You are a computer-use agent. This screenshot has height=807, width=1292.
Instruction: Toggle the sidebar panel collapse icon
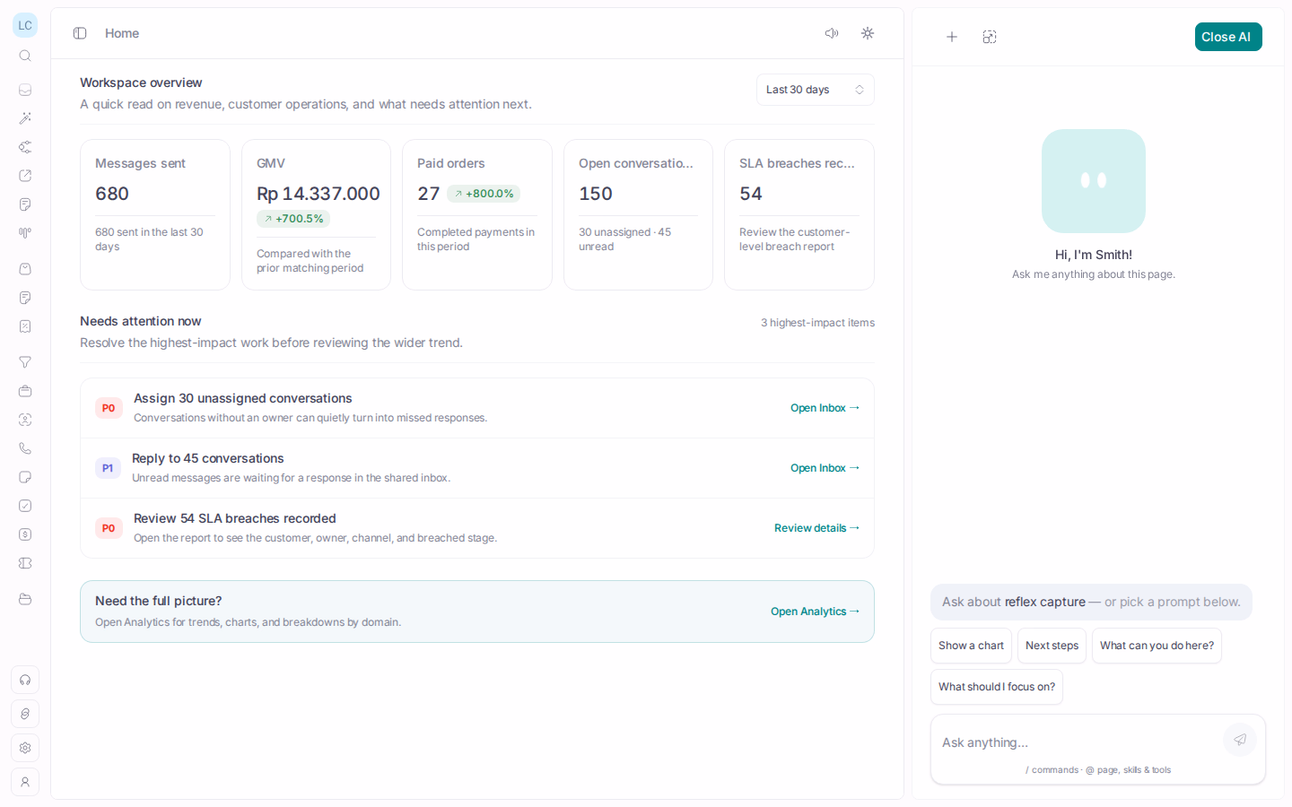[x=80, y=33]
